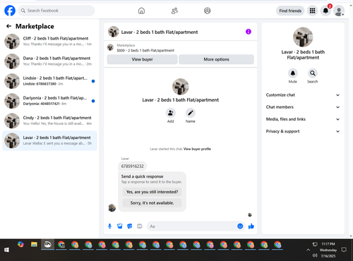The height and width of the screenshot is (261, 353).
Task: Click the $800 Marketplace listing thumbnail
Action: [x=110, y=47]
